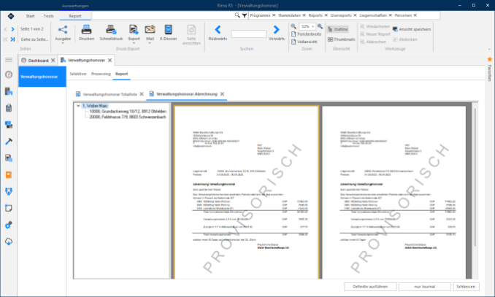This screenshot has width=495, height=297.
Task: Open the sidebar orange document icon
Action: (9, 175)
